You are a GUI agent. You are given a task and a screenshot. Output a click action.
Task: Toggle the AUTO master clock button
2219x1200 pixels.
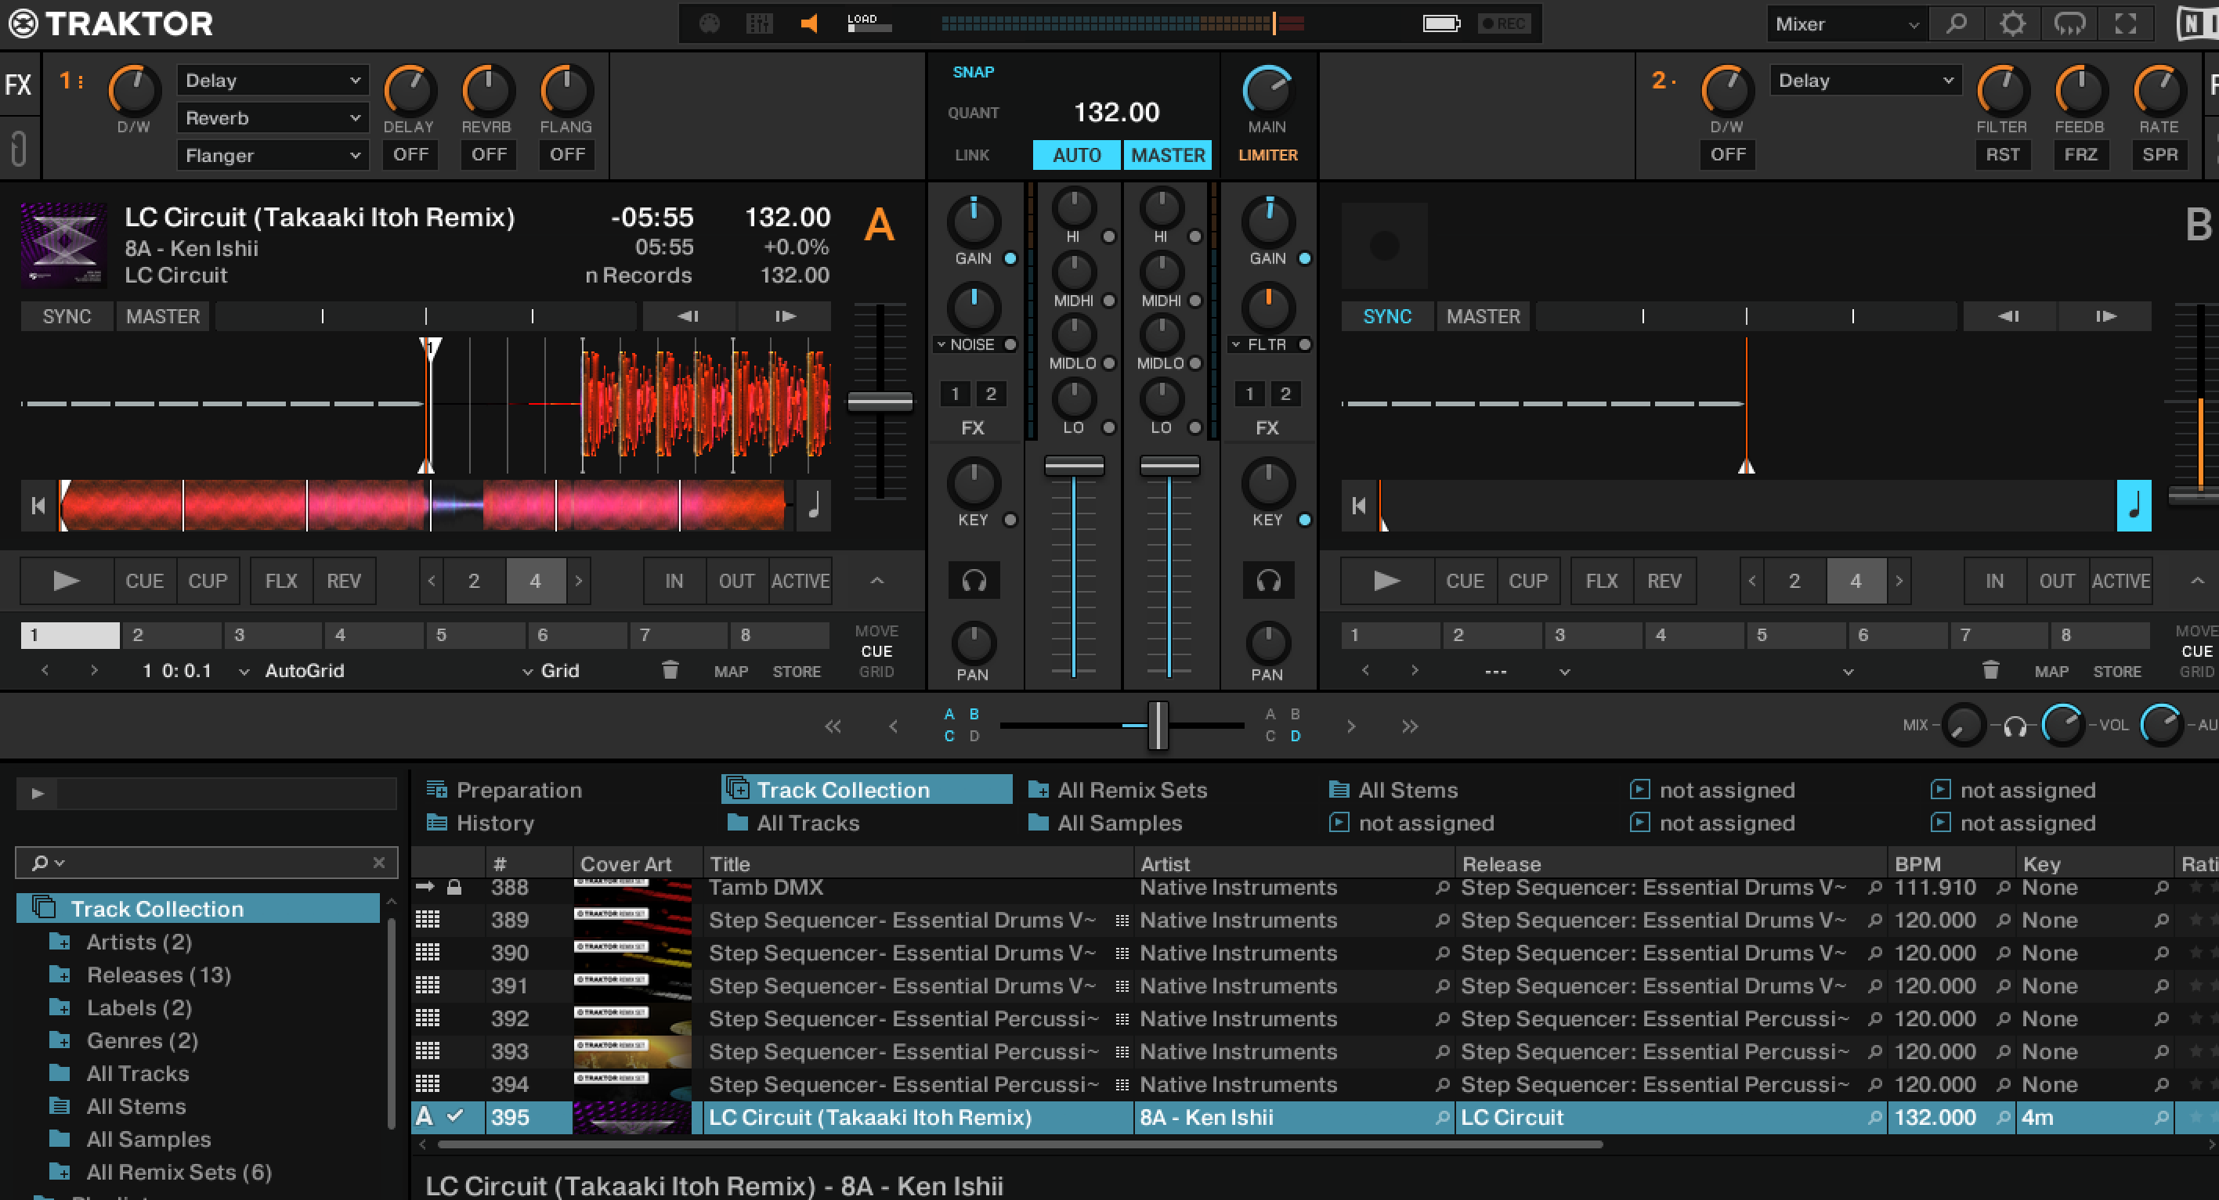1077,155
